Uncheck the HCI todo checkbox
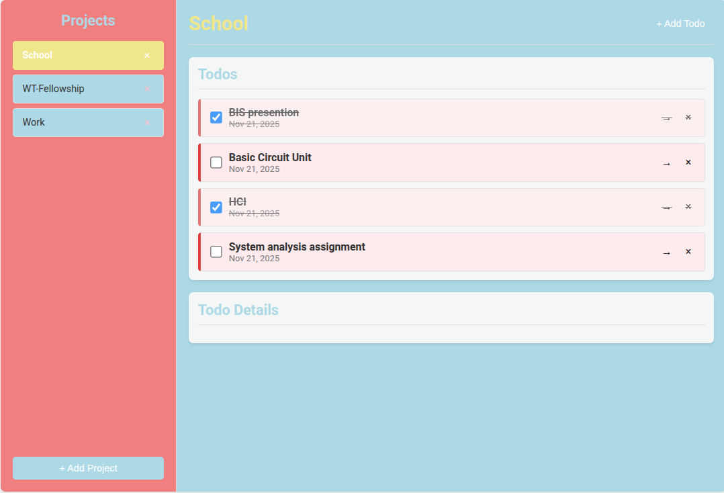724x493 pixels. [216, 207]
